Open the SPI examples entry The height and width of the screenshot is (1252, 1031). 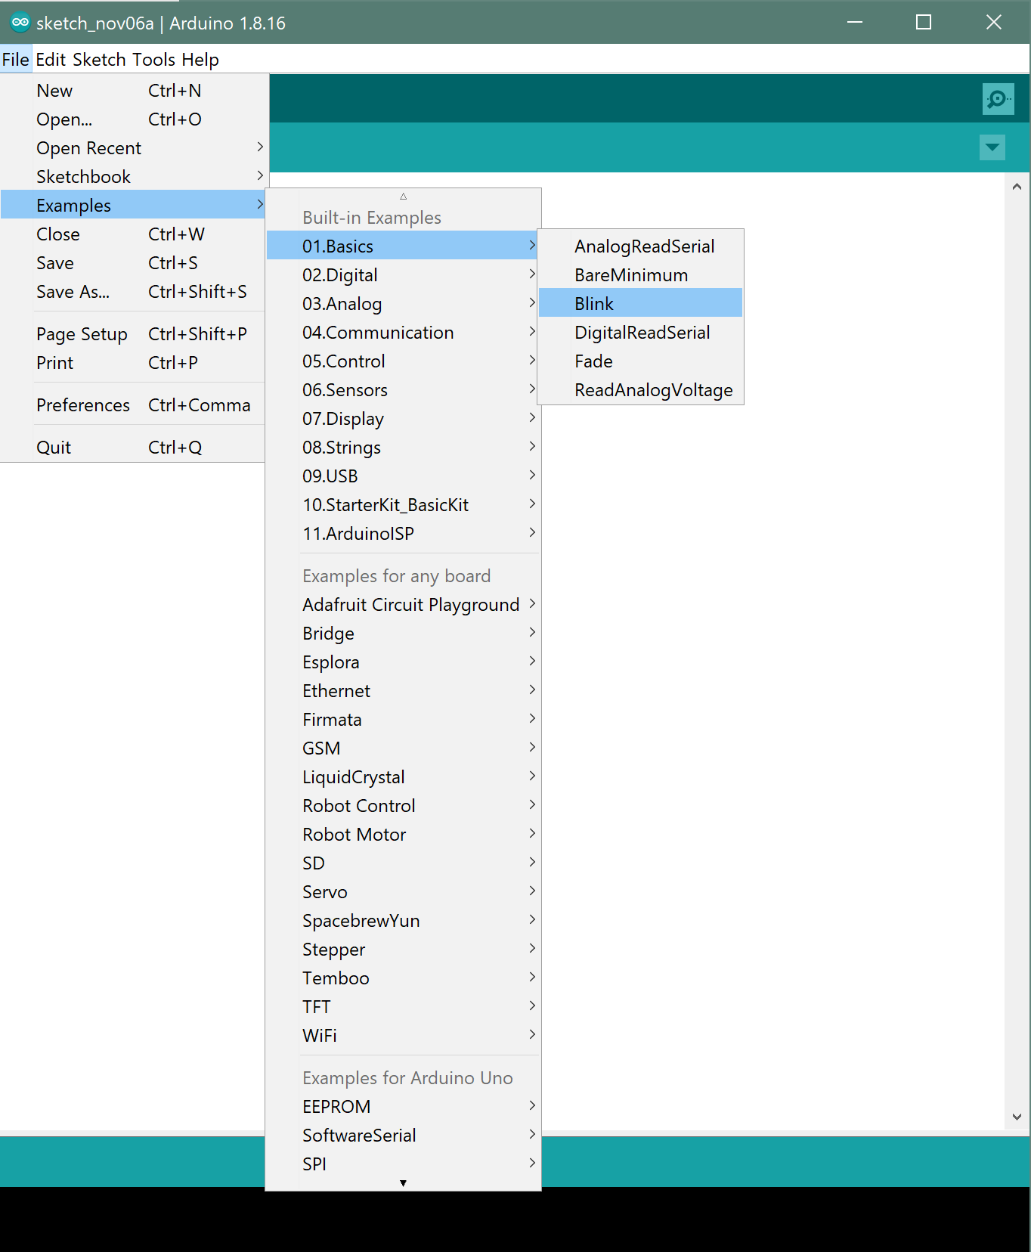point(403,1164)
